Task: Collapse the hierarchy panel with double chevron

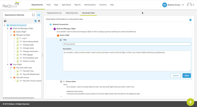Action: 39,15
